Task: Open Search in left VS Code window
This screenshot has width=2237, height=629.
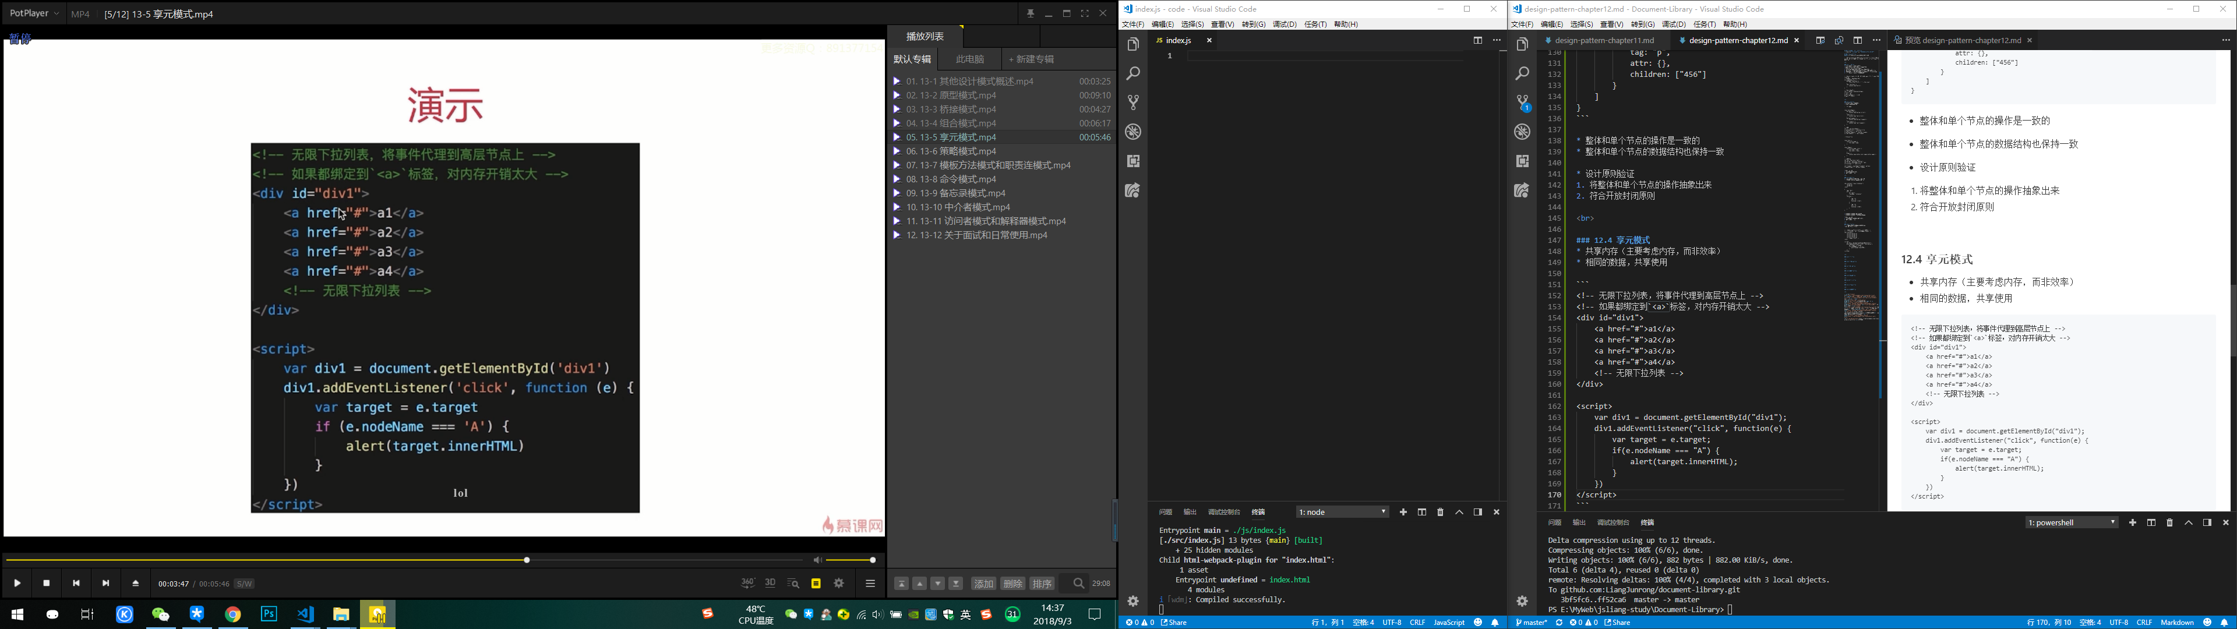Action: tap(1133, 74)
